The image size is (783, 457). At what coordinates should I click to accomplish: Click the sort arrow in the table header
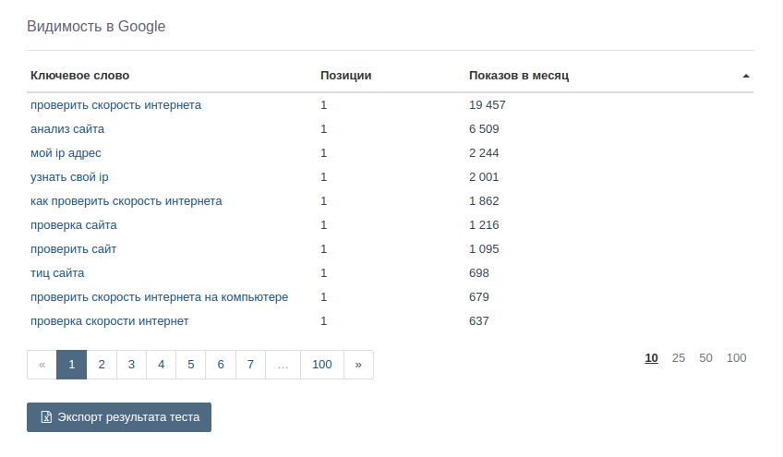745,76
